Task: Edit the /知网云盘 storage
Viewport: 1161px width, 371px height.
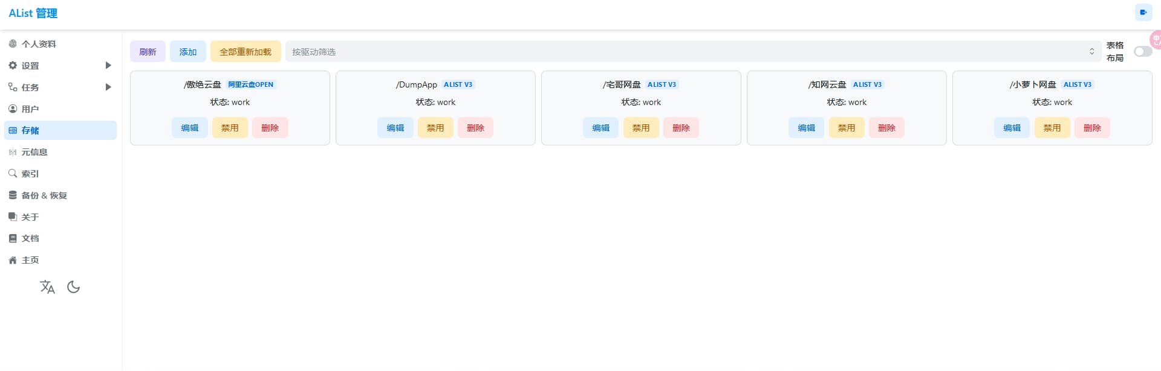Action: 807,128
